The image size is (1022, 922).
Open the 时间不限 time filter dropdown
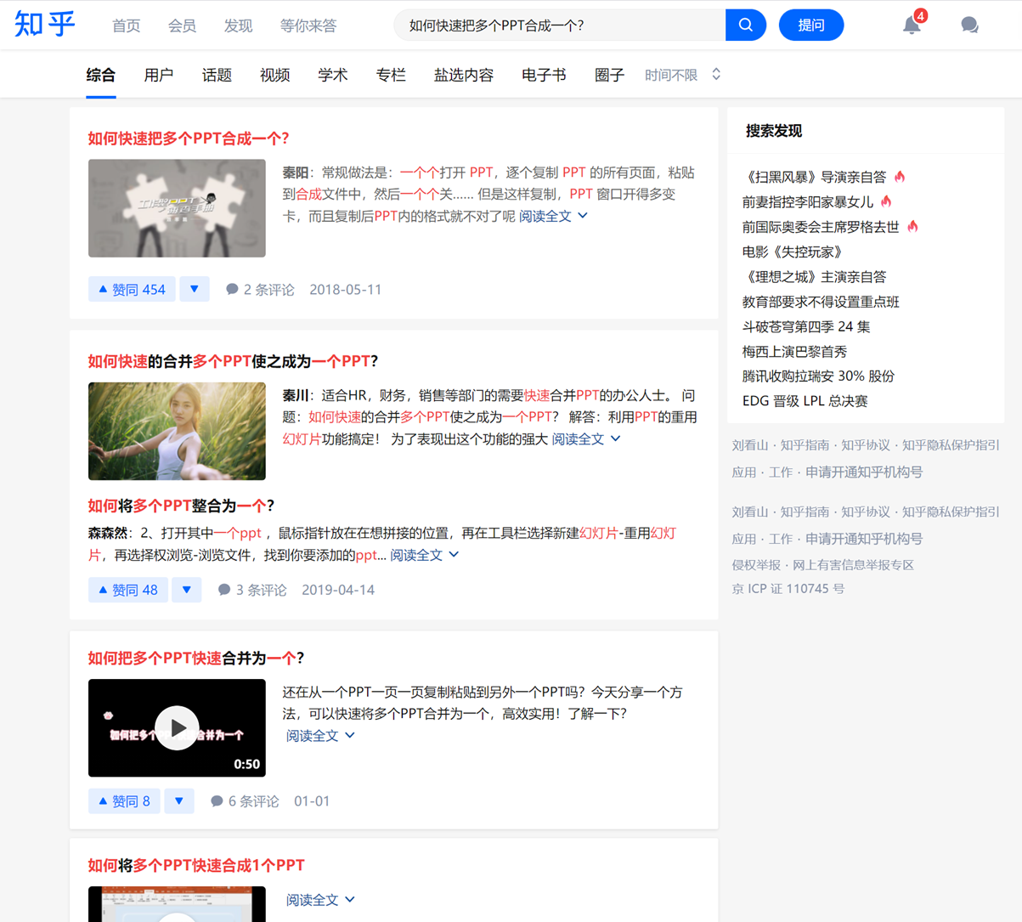coord(682,75)
